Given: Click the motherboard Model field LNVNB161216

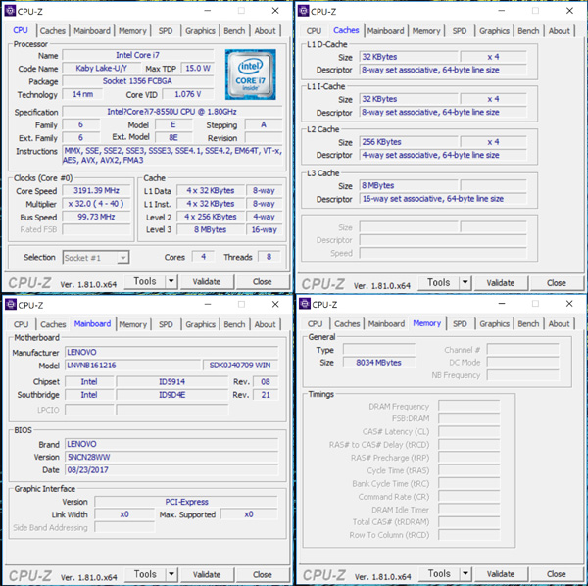Looking at the screenshot, I should tap(132, 366).
